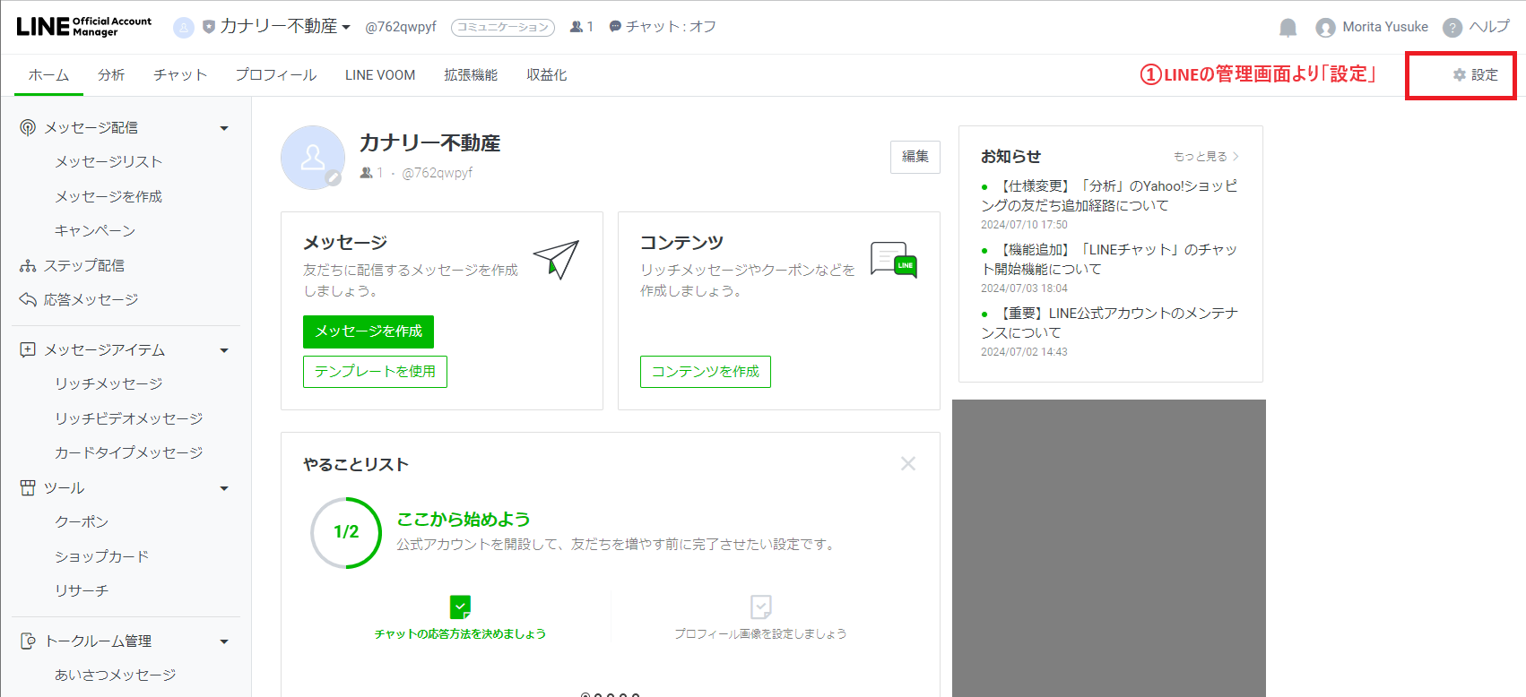Open メッセージを作成 in sidebar
The image size is (1526, 697).
(x=108, y=196)
